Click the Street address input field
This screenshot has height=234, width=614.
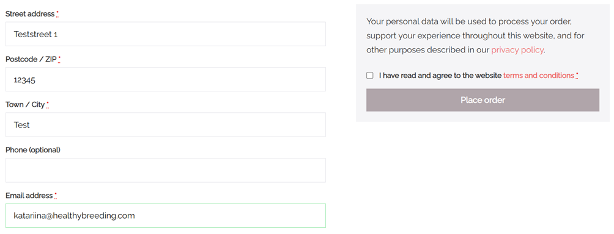pos(166,34)
